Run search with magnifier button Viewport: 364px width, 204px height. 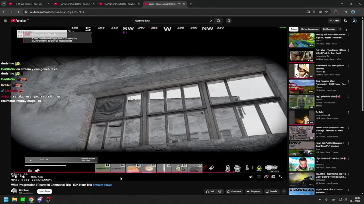click(218, 21)
